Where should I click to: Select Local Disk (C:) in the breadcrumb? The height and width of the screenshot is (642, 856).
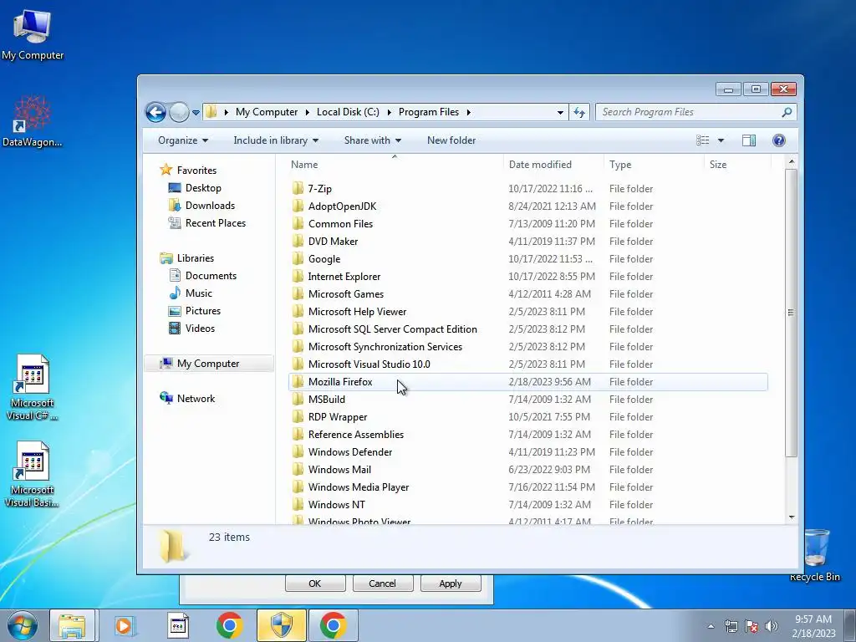348,112
